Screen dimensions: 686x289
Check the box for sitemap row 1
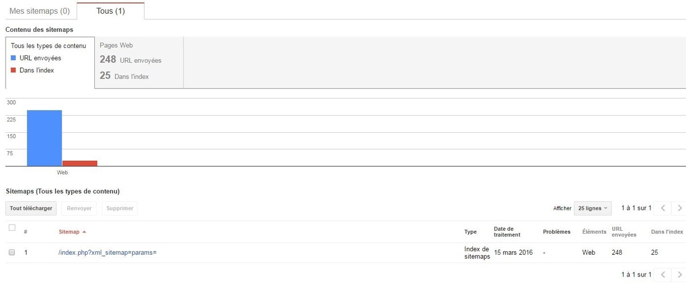click(12, 252)
